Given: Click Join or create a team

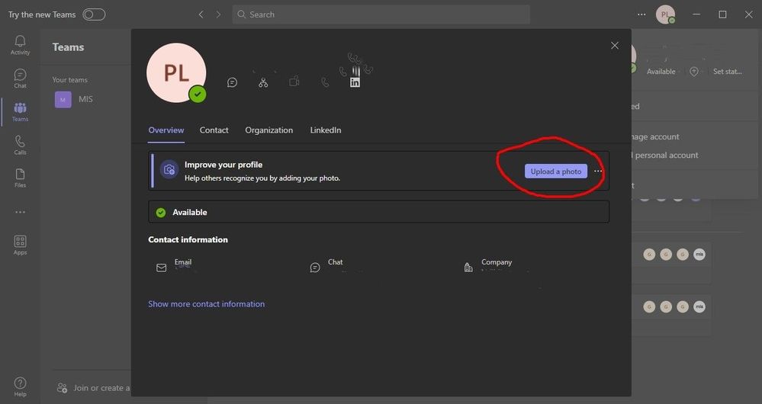Looking at the screenshot, I should 93,388.
